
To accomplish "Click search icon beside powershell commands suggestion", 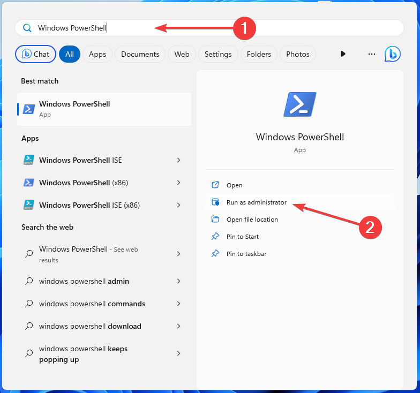I will pos(29,303).
